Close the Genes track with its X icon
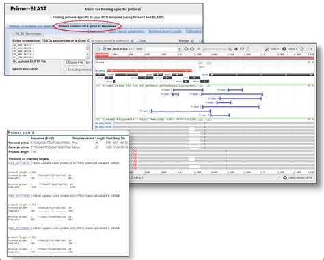 point(312,62)
